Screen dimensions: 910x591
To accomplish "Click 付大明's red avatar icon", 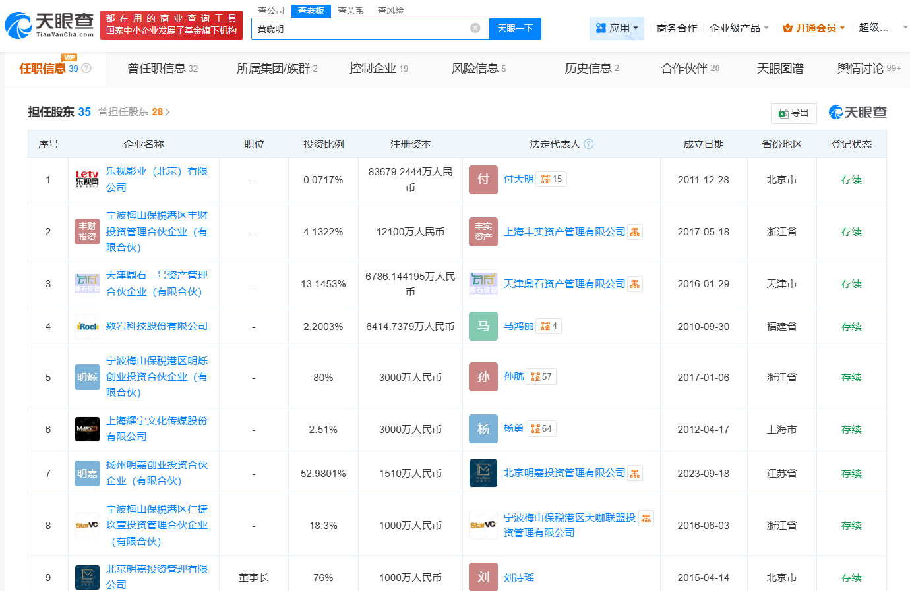I will [x=483, y=179].
